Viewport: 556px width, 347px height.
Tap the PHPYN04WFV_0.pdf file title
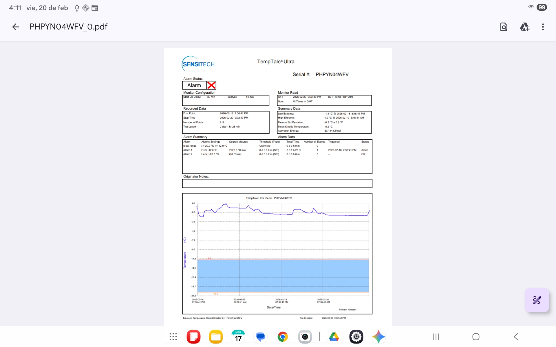coord(68,27)
